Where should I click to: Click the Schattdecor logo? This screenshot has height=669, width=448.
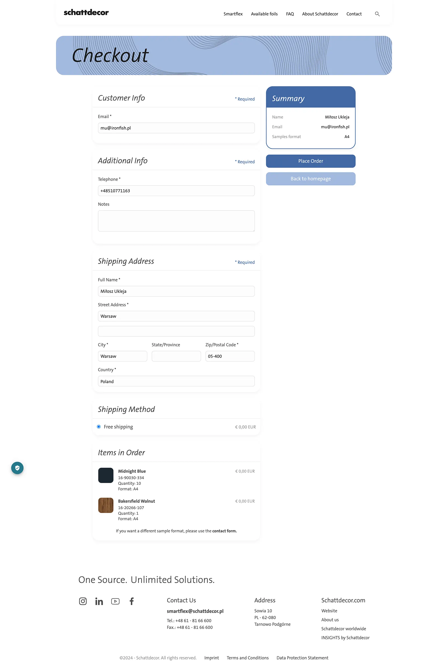click(x=86, y=12)
